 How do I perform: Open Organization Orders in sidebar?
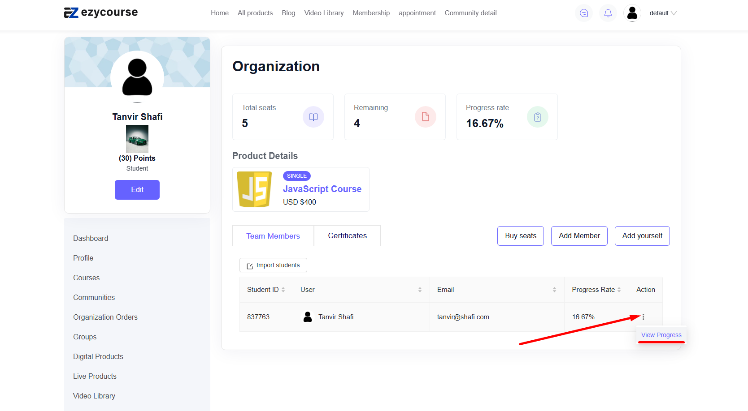coord(105,317)
